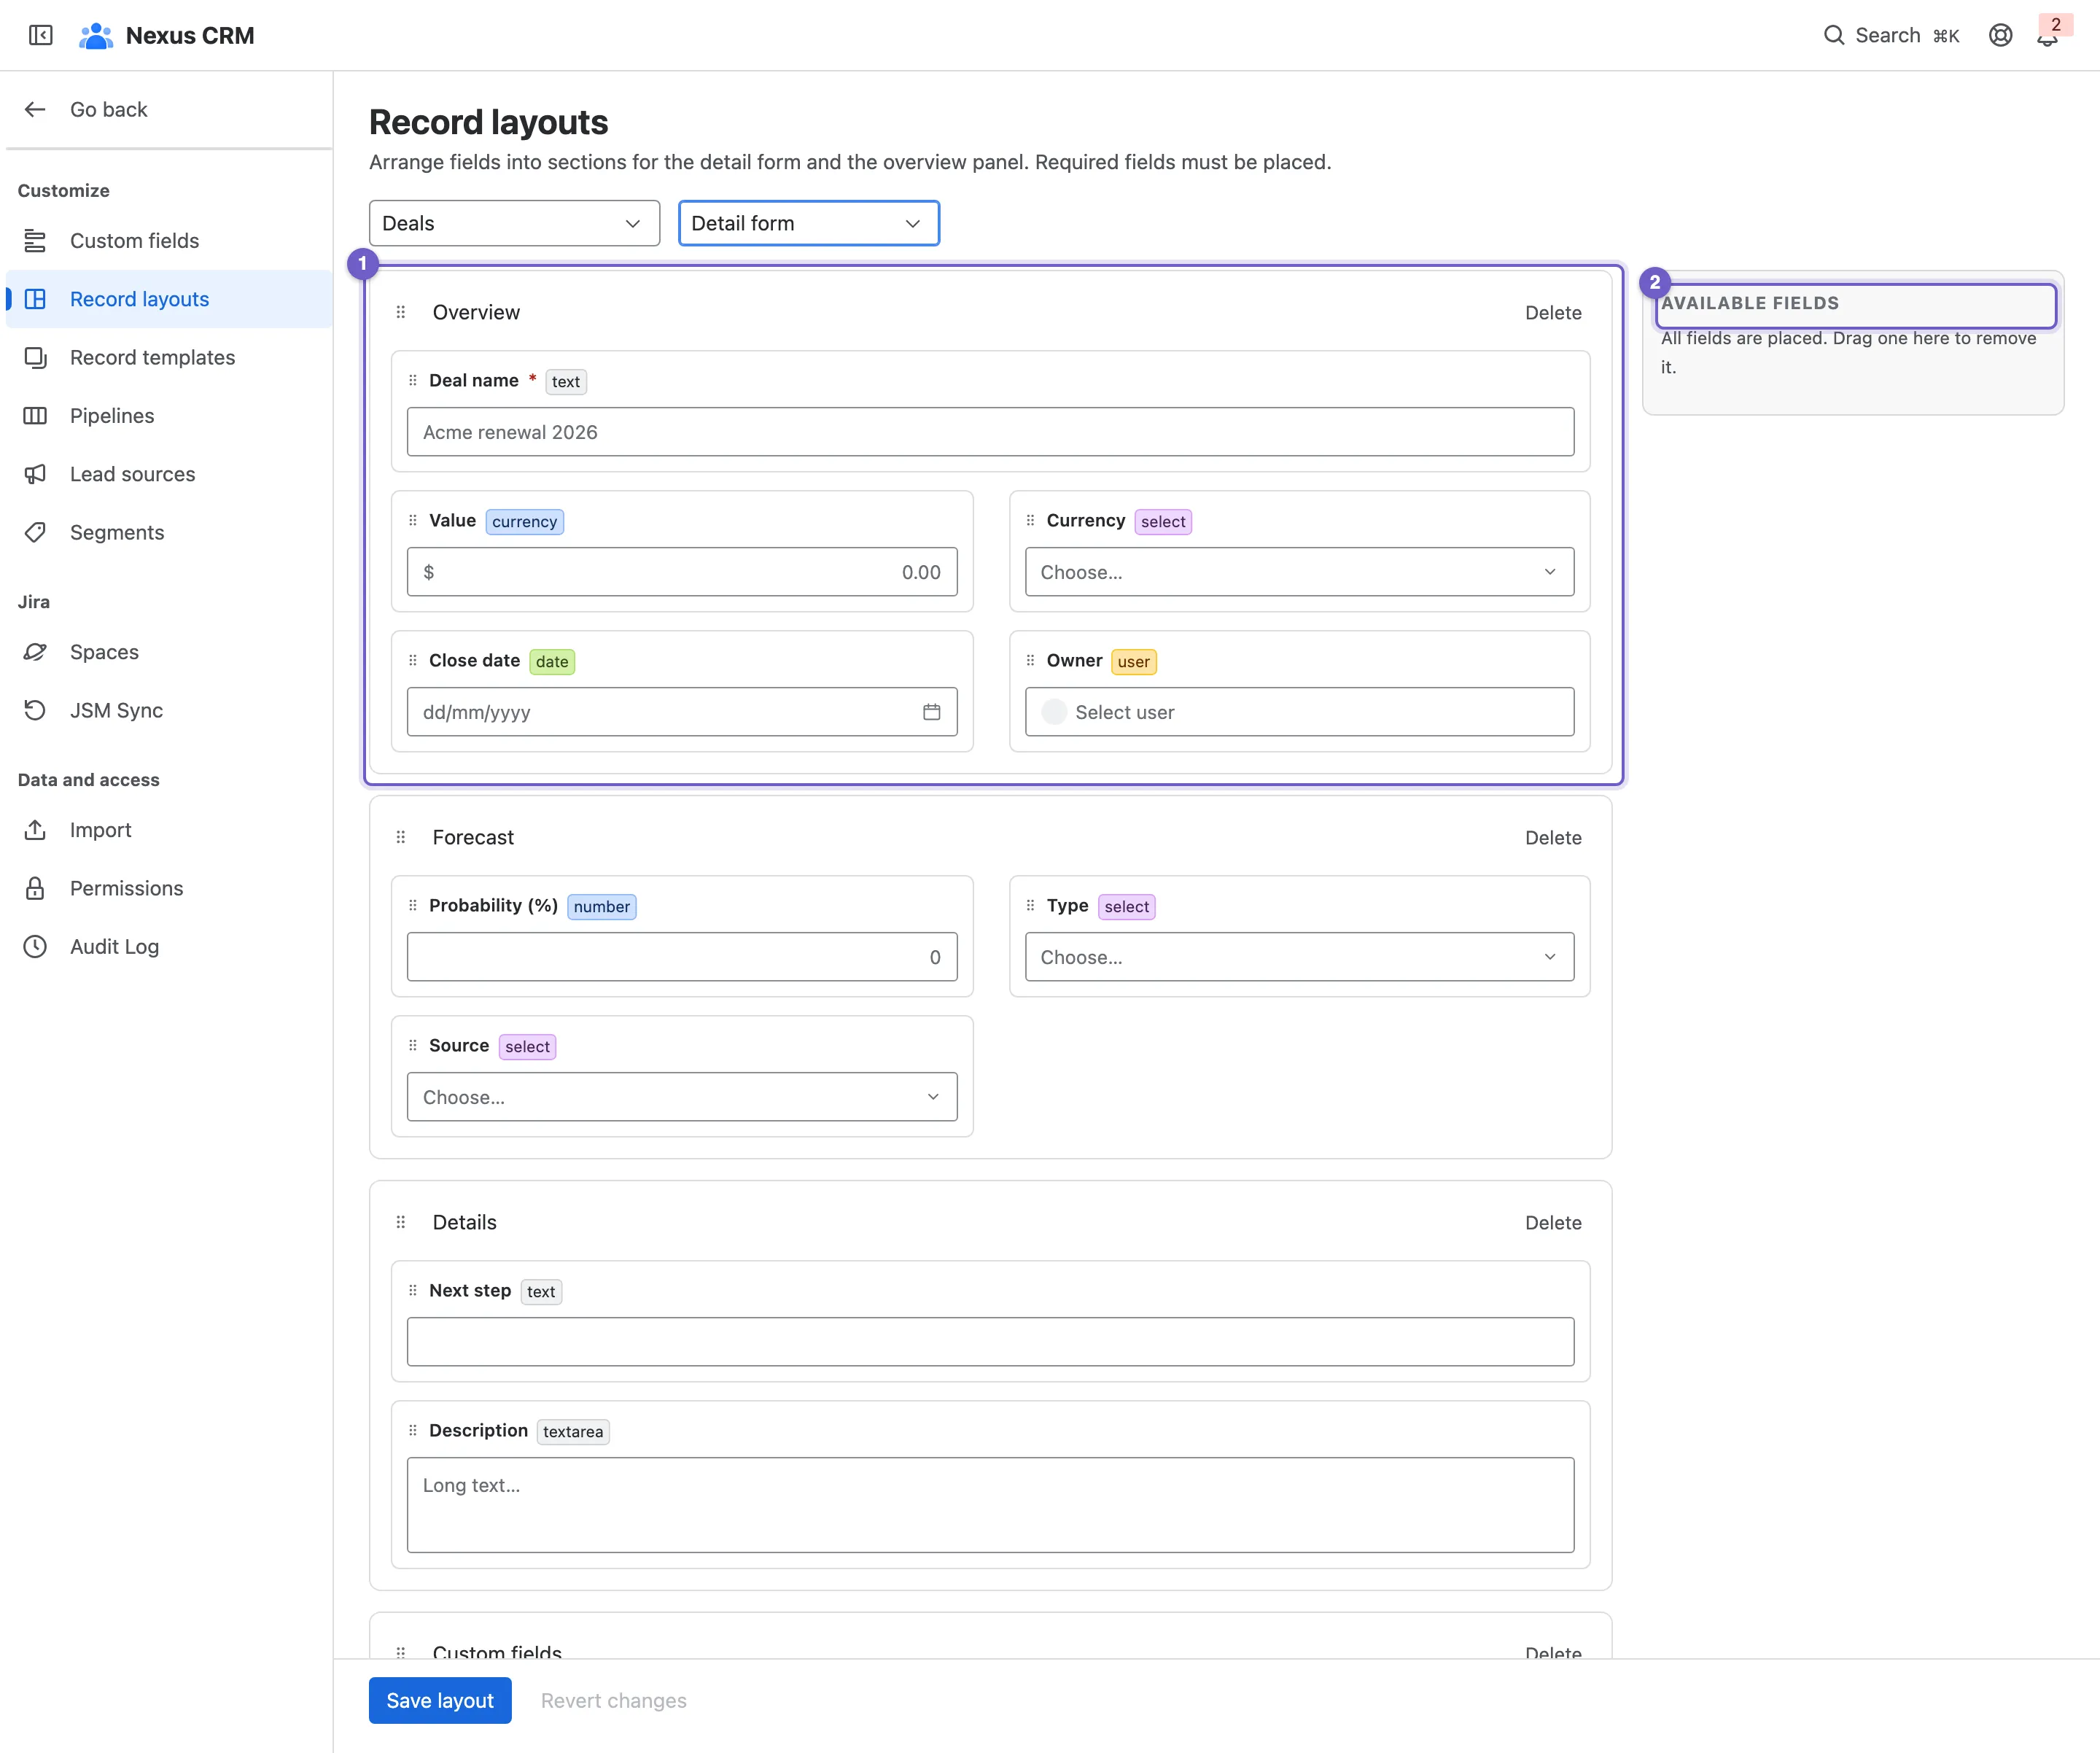2100x1753 pixels.
Task: Open the Close date calendar icon
Action: click(931, 712)
